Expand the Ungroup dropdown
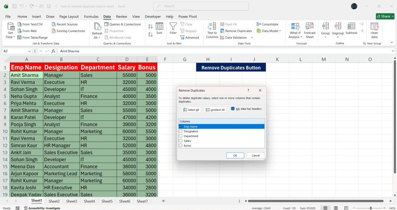 338,37
